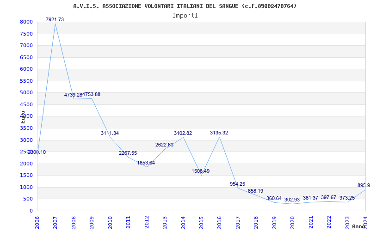Click the 4753.88 data label
Viewport: 370px width, 231px height.
click(x=91, y=95)
